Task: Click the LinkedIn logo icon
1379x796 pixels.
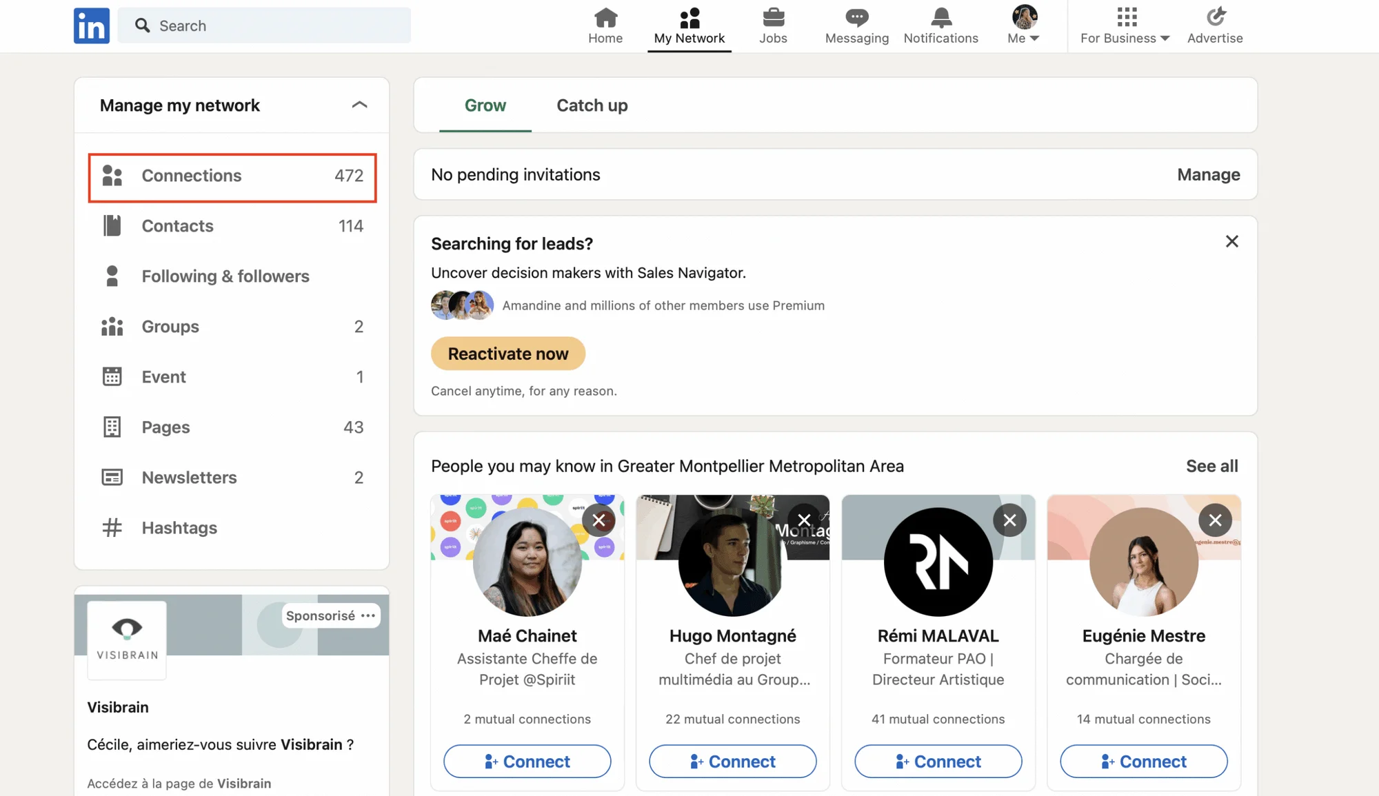Action: (x=92, y=25)
